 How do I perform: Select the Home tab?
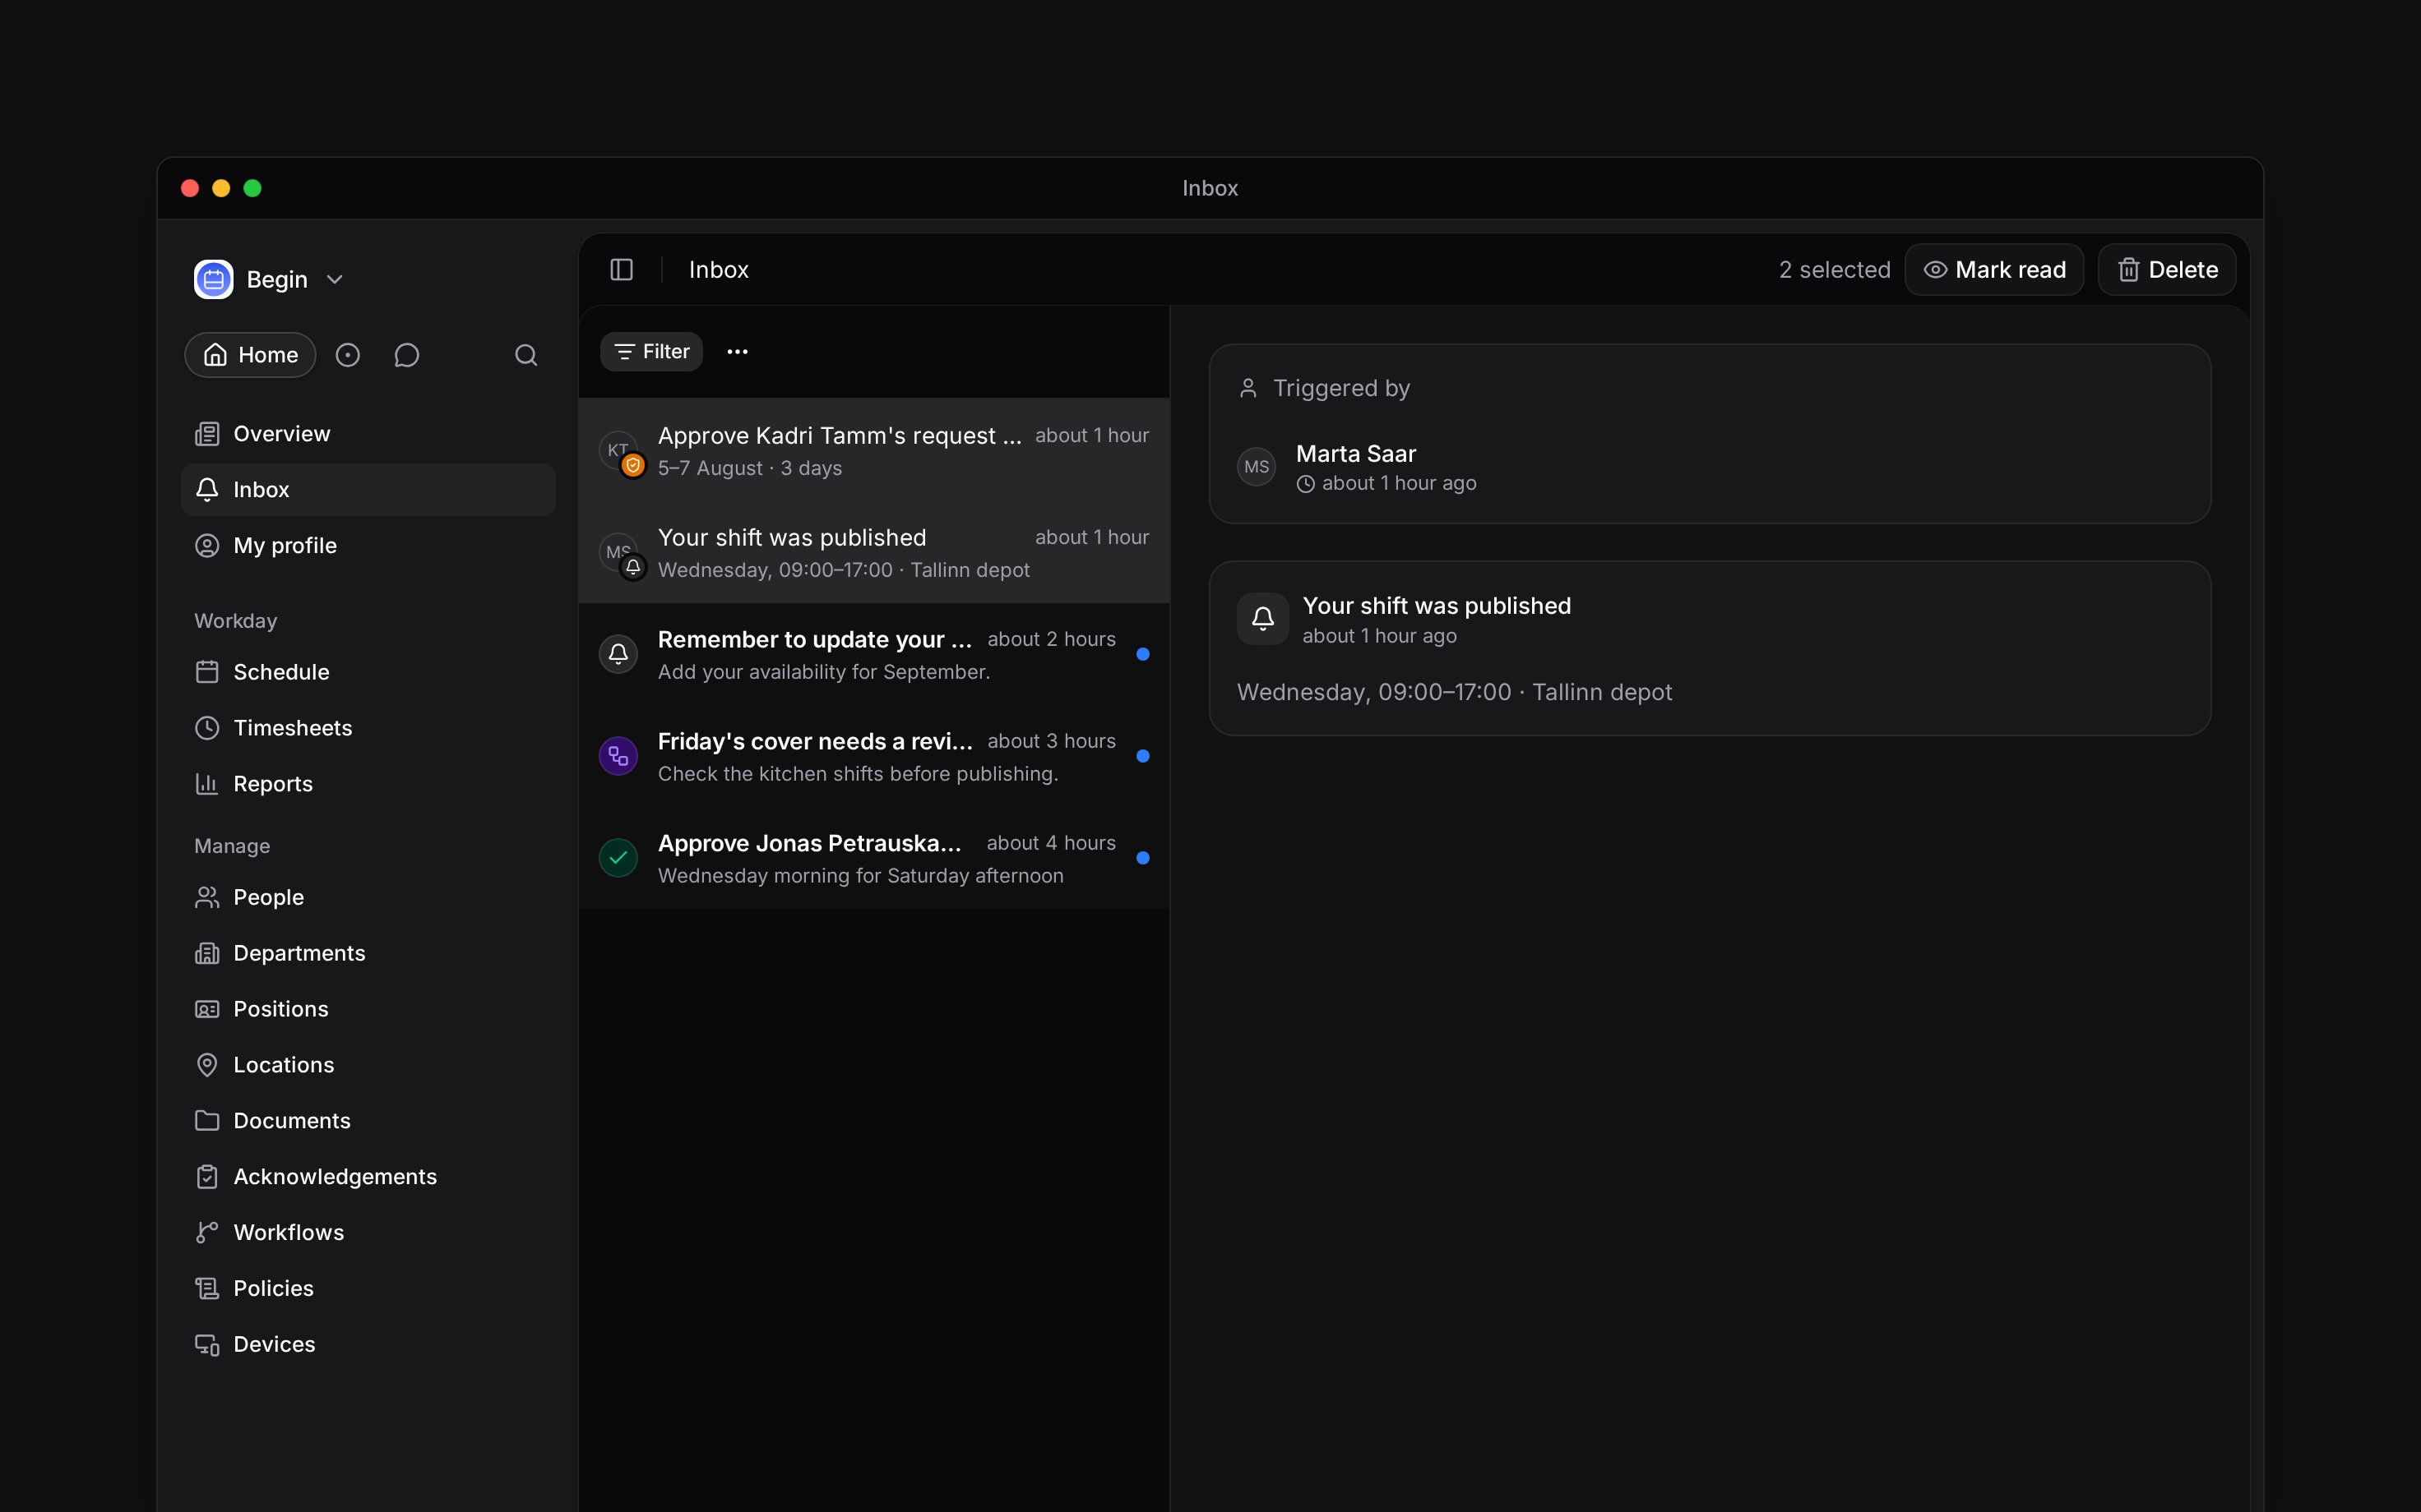[250, 355]
